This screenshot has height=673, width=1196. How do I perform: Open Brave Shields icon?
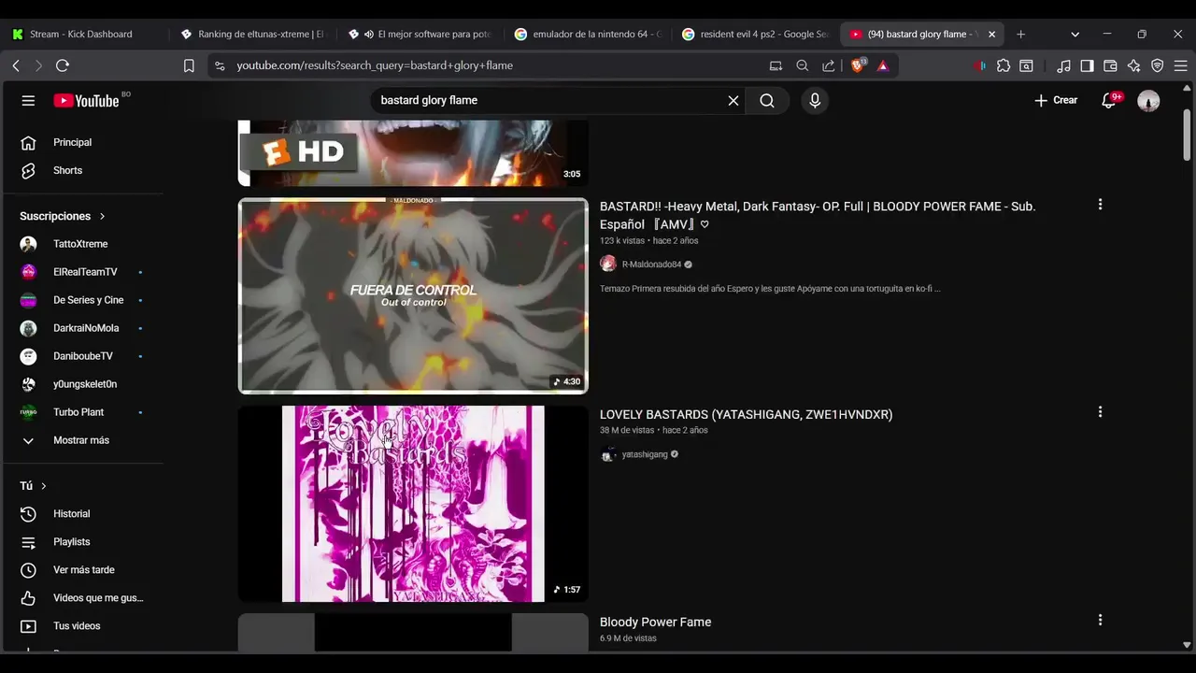(858, 65)
